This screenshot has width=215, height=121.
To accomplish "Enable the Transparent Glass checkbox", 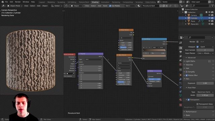I will pos(198,104).
